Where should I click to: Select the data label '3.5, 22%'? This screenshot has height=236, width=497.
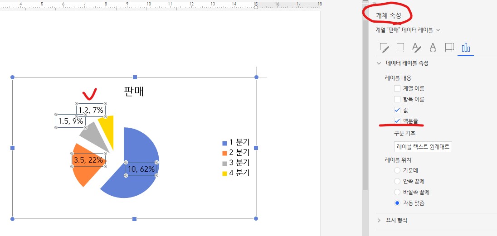88,160
